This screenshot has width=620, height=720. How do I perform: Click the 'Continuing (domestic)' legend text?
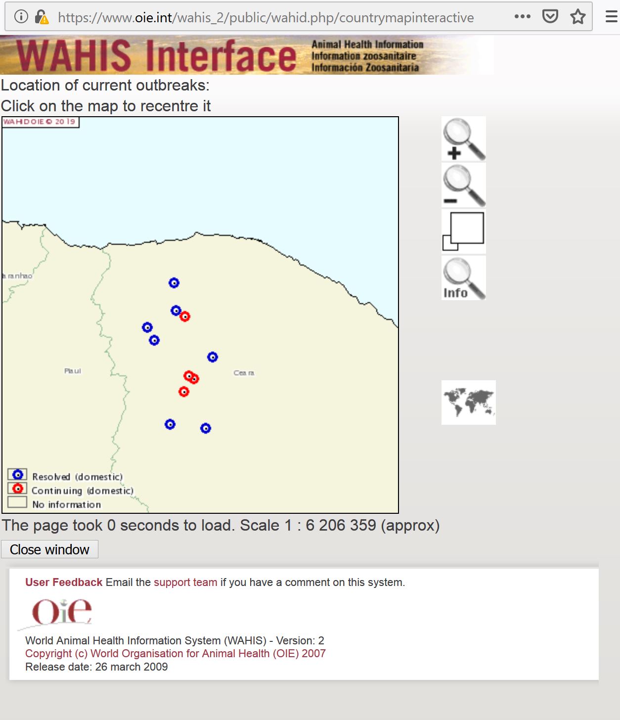[x=83, y=491]
